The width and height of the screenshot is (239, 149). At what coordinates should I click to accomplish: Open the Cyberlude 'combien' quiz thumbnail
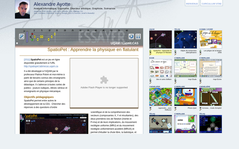(x=186, y=124)
